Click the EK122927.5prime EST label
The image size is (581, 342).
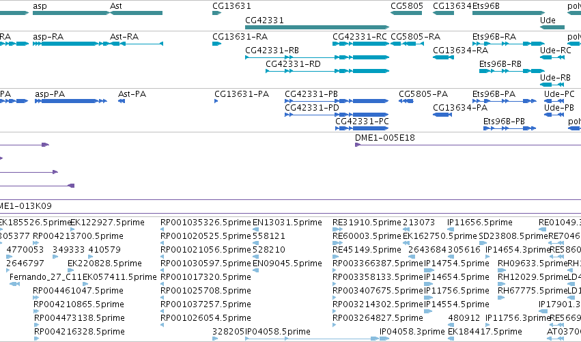coord(107,223)
